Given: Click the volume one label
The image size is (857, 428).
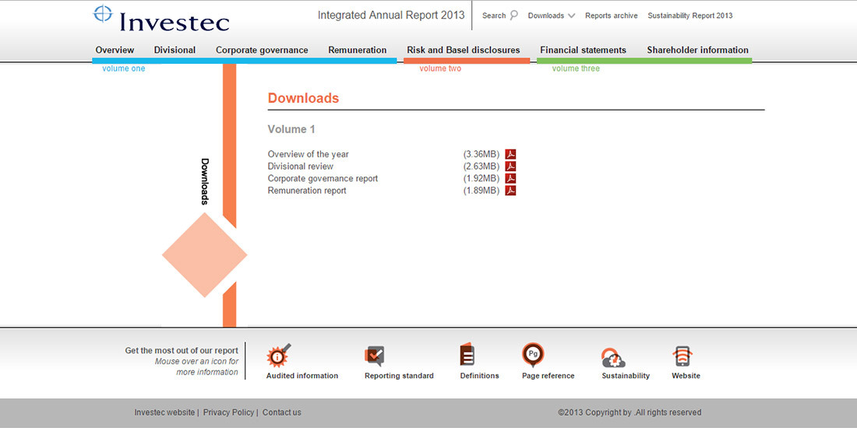Looking at the screenshot, I should pos(124,68).
